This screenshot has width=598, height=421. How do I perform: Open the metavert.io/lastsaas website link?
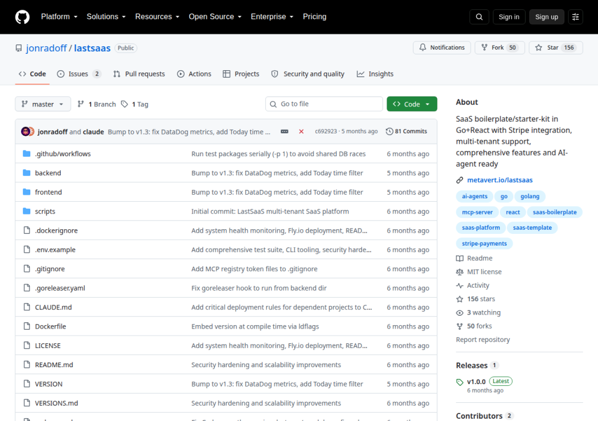point(500,180)
